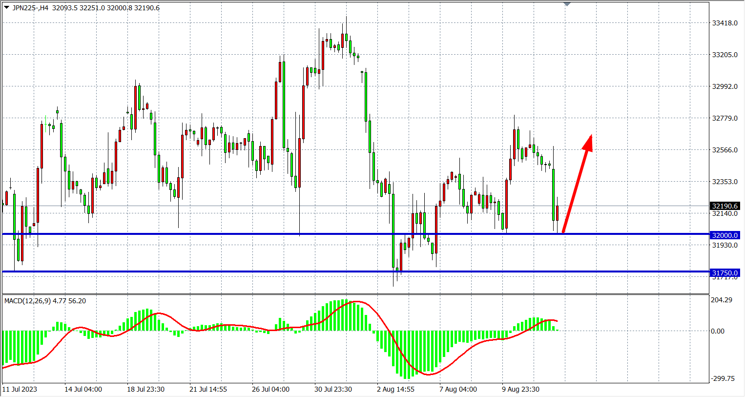Click the 32779.0 price scale label
This screenshot has width=745, height=397.
(724, 118)
